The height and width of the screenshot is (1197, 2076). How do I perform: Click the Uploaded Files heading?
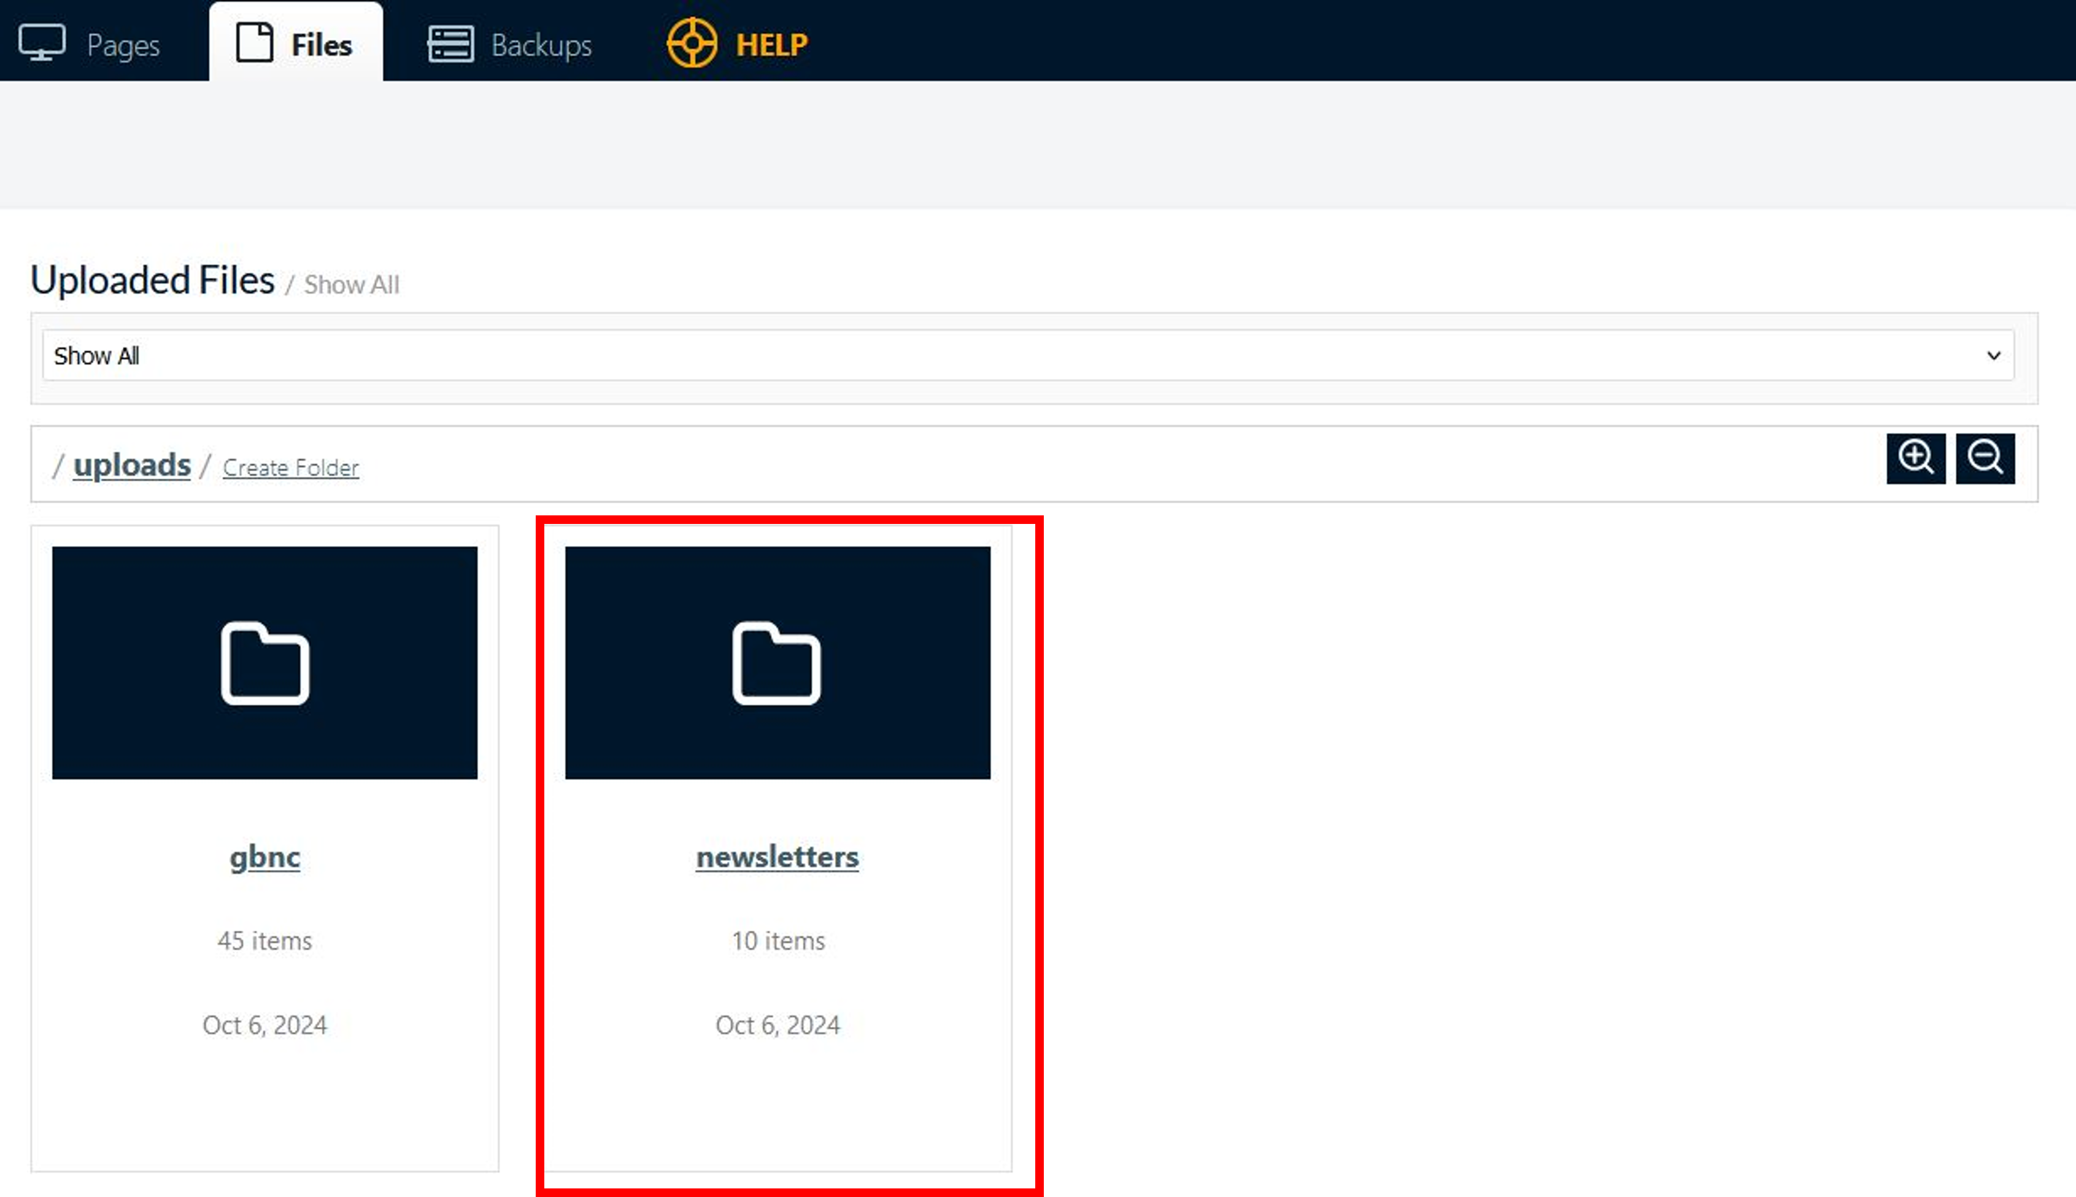click(x=152, y=280)
